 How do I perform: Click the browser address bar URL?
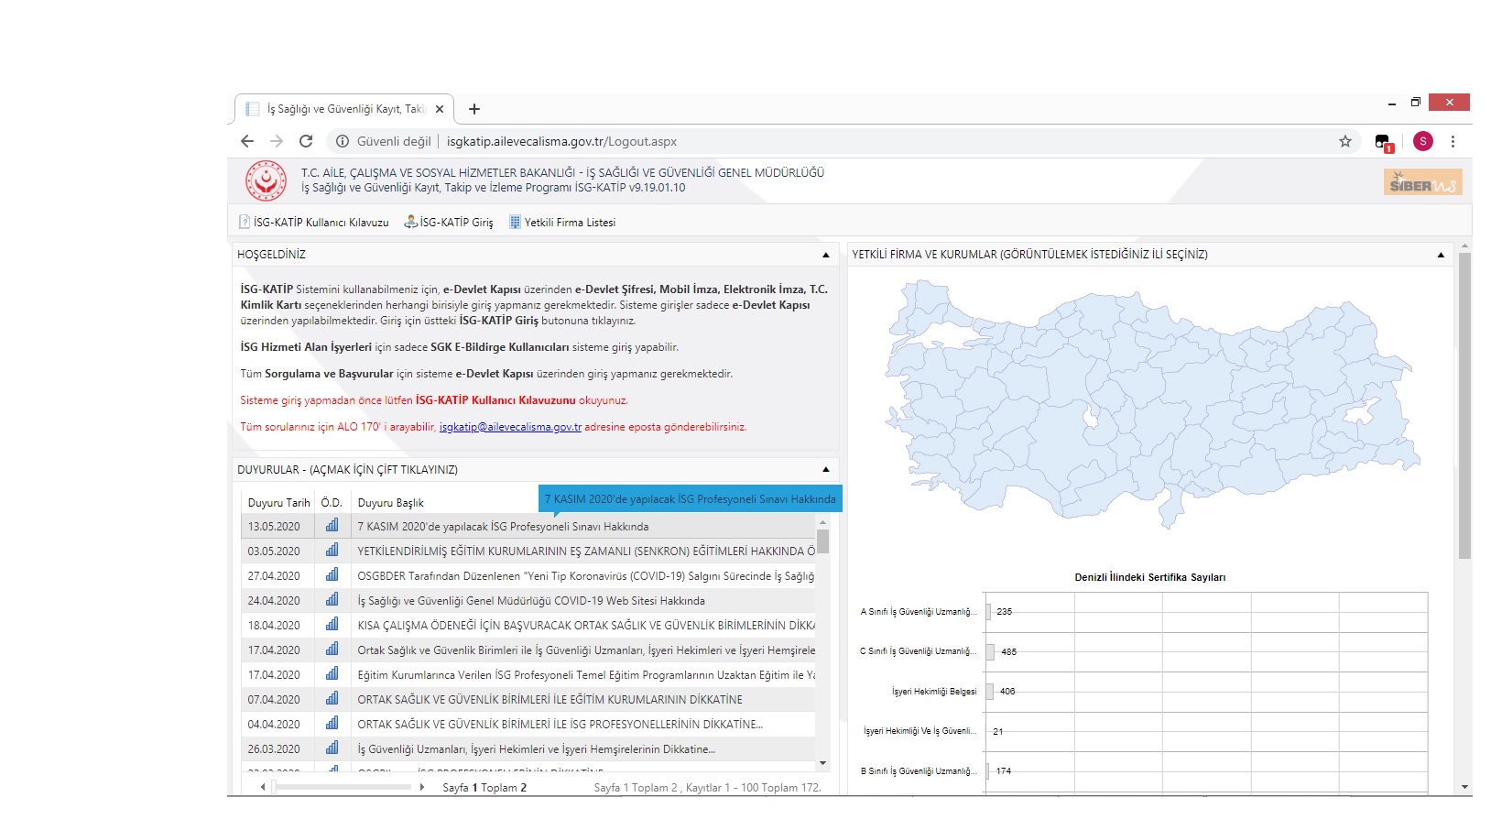(x=561, y=141)
